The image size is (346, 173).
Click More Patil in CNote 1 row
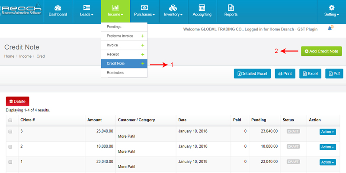point(126,167)
